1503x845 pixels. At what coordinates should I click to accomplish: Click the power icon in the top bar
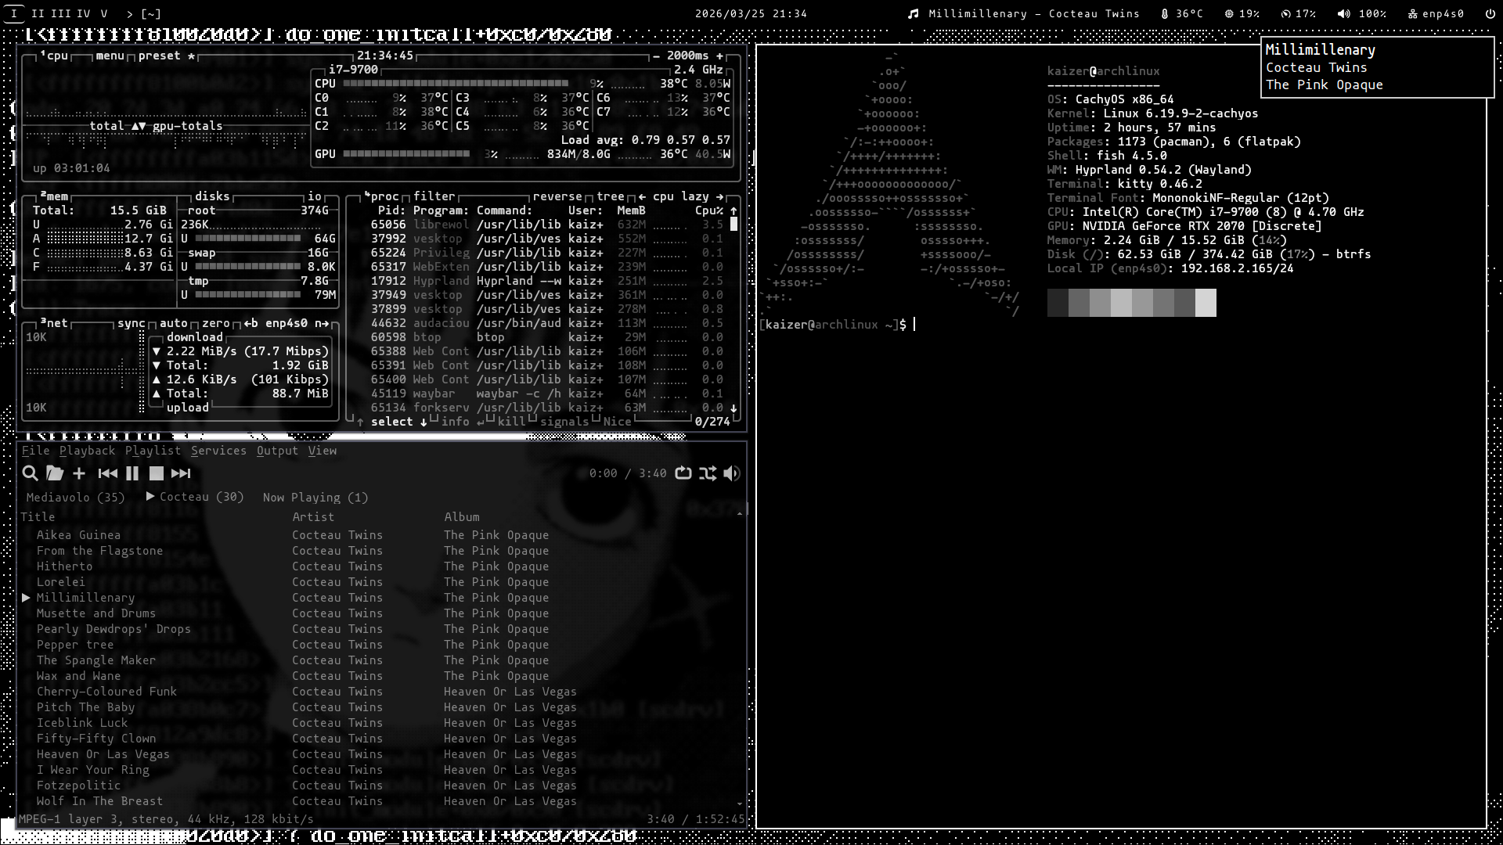coord(1489,13)
